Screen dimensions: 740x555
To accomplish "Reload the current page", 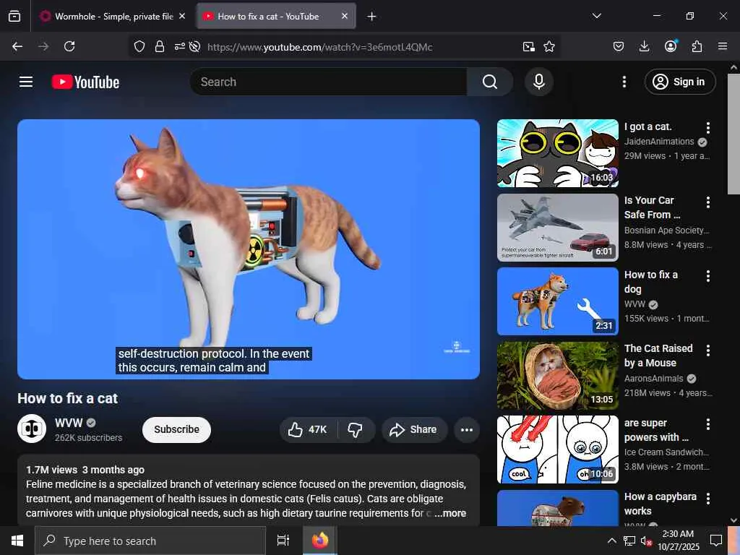I will click(x=69, y=46).
